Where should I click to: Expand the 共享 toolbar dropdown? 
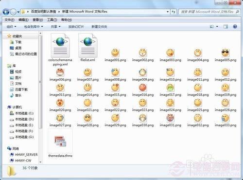tap(55, 27)
